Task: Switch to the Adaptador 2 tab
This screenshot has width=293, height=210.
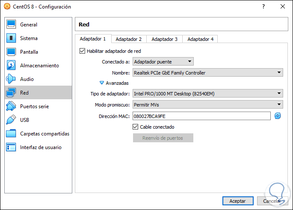Action: click(128, 39)
